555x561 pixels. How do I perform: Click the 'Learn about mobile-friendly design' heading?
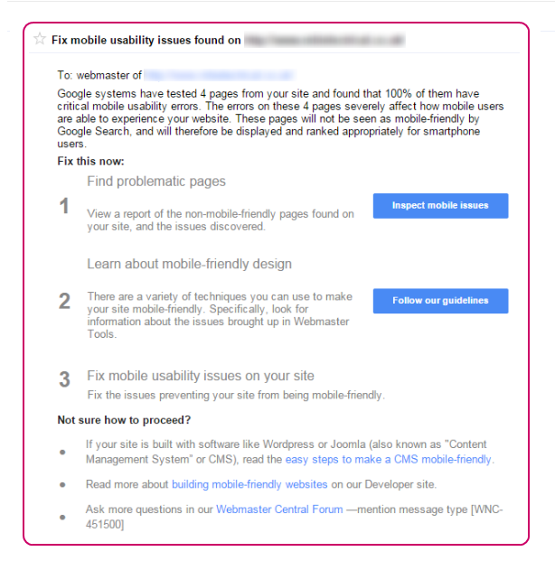click(x=189, y=264)
